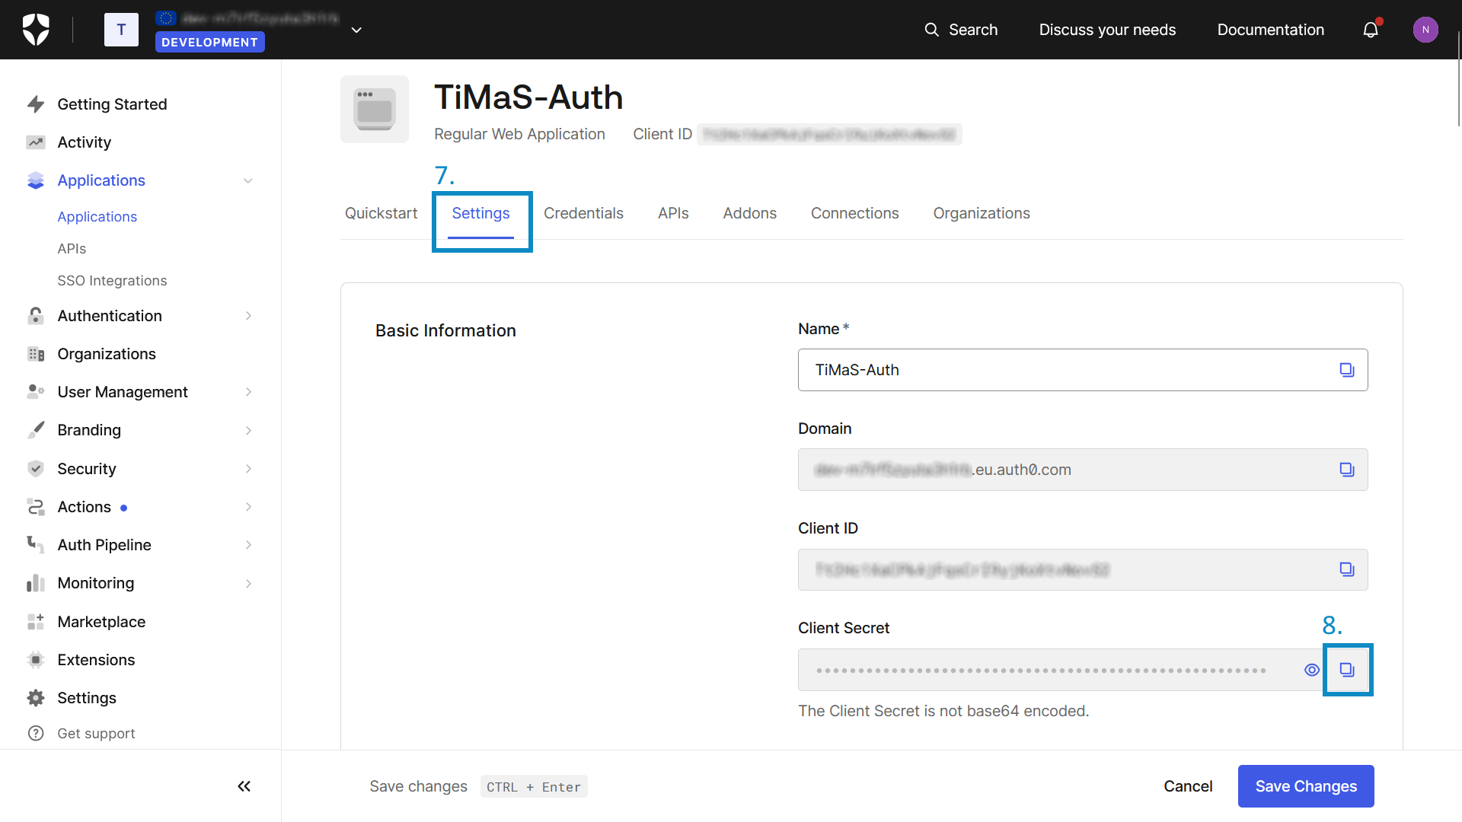Click the Monitoring bar chart icon
This screenshot has height=822, width=1462.
36,583
